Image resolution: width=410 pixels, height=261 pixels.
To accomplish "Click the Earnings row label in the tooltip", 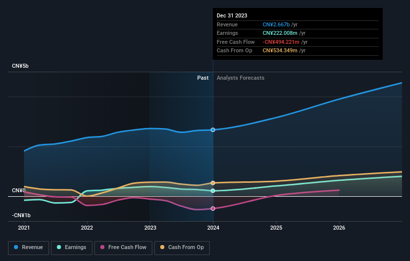I will (x=228, y=33).
